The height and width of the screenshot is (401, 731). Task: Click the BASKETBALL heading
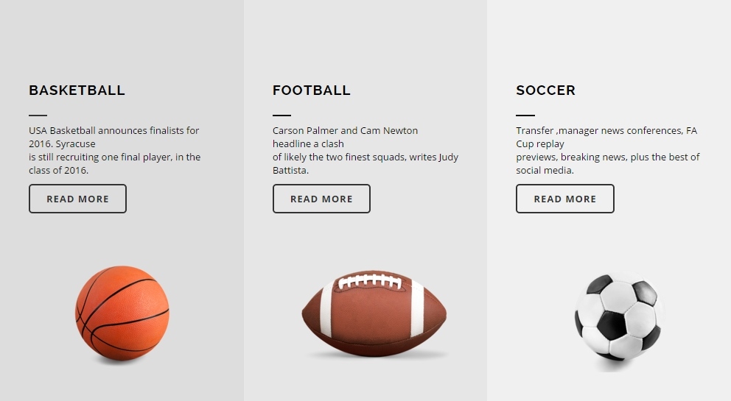[77, 91]
